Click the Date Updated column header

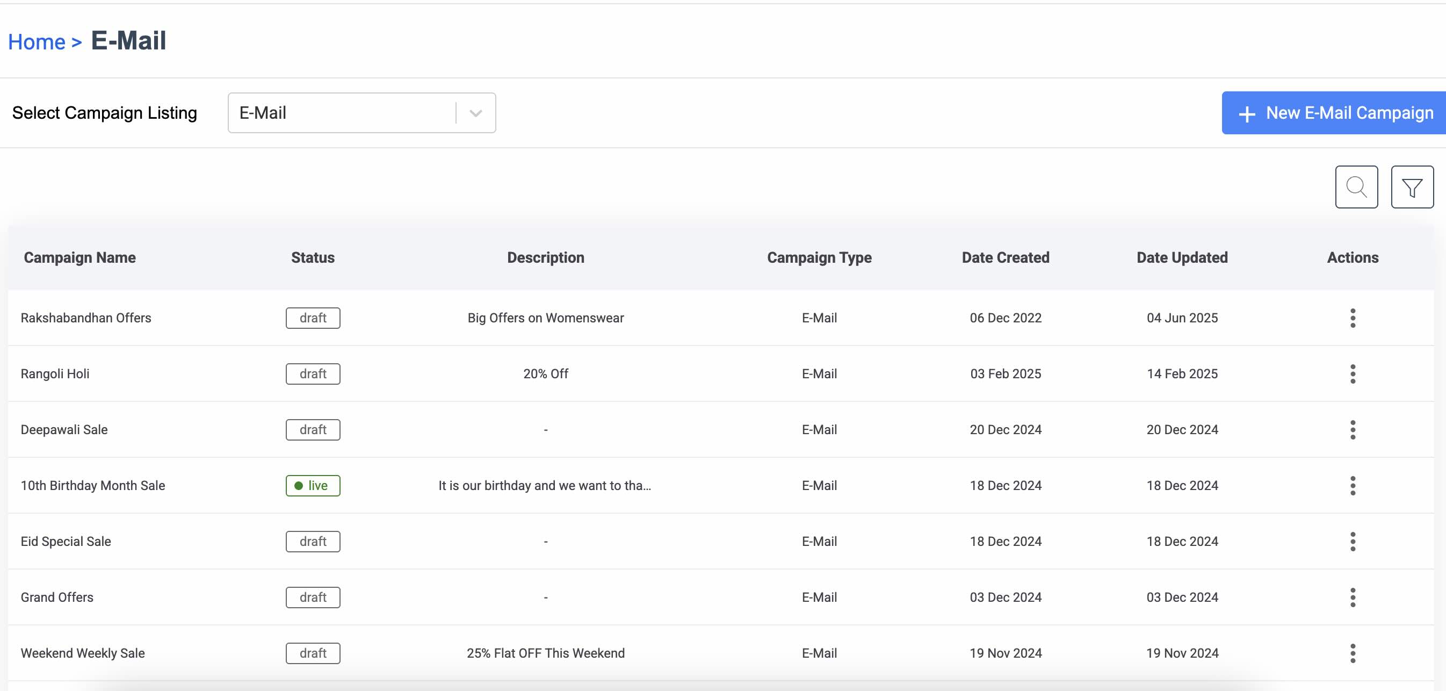click(x=1182, y=258)
